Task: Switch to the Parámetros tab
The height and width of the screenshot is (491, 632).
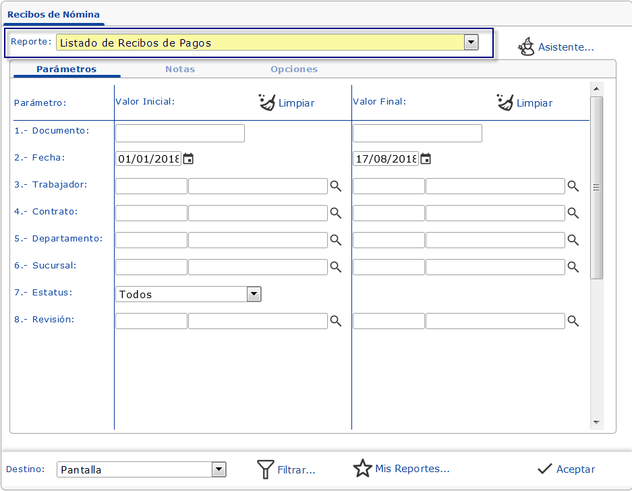Action: click(67, 69)
